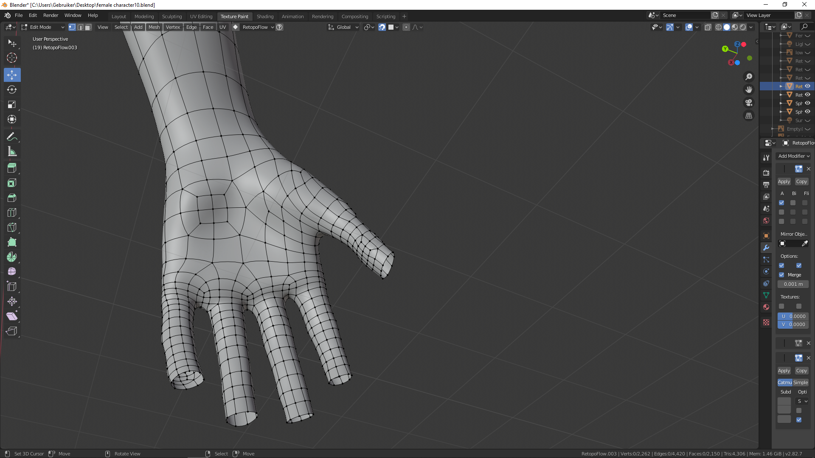Viewport: 815px width, 458px height.
Task: Toggle the Merge checkbox
Action: tap(781, 275)
